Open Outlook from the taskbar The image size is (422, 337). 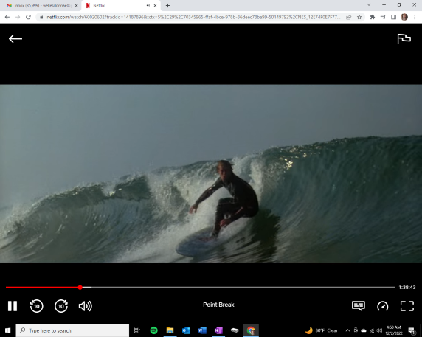coord(186,330)
